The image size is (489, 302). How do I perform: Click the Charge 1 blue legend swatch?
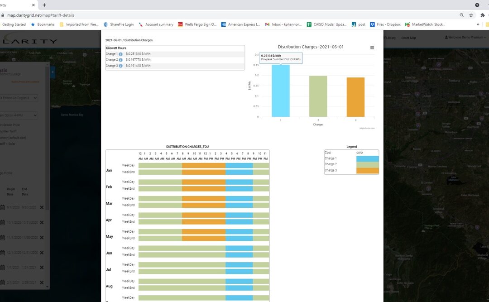pyautogui.click(x=367, y=158)
